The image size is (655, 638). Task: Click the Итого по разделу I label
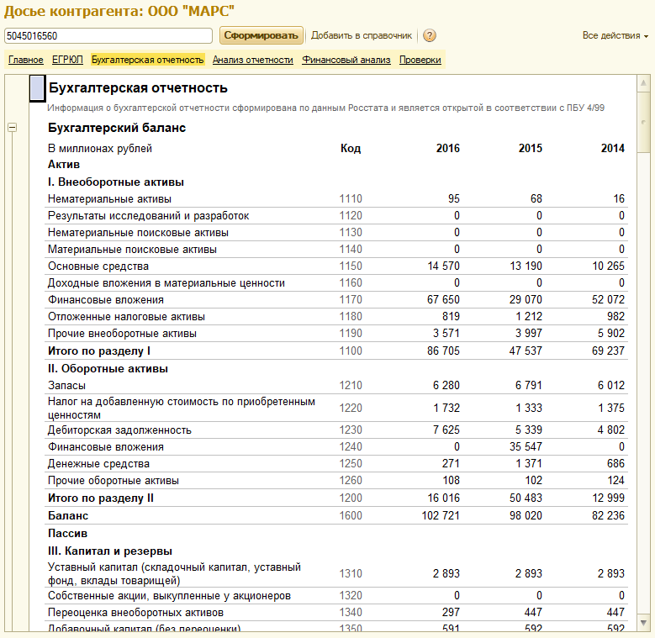(x=99, y=351)
